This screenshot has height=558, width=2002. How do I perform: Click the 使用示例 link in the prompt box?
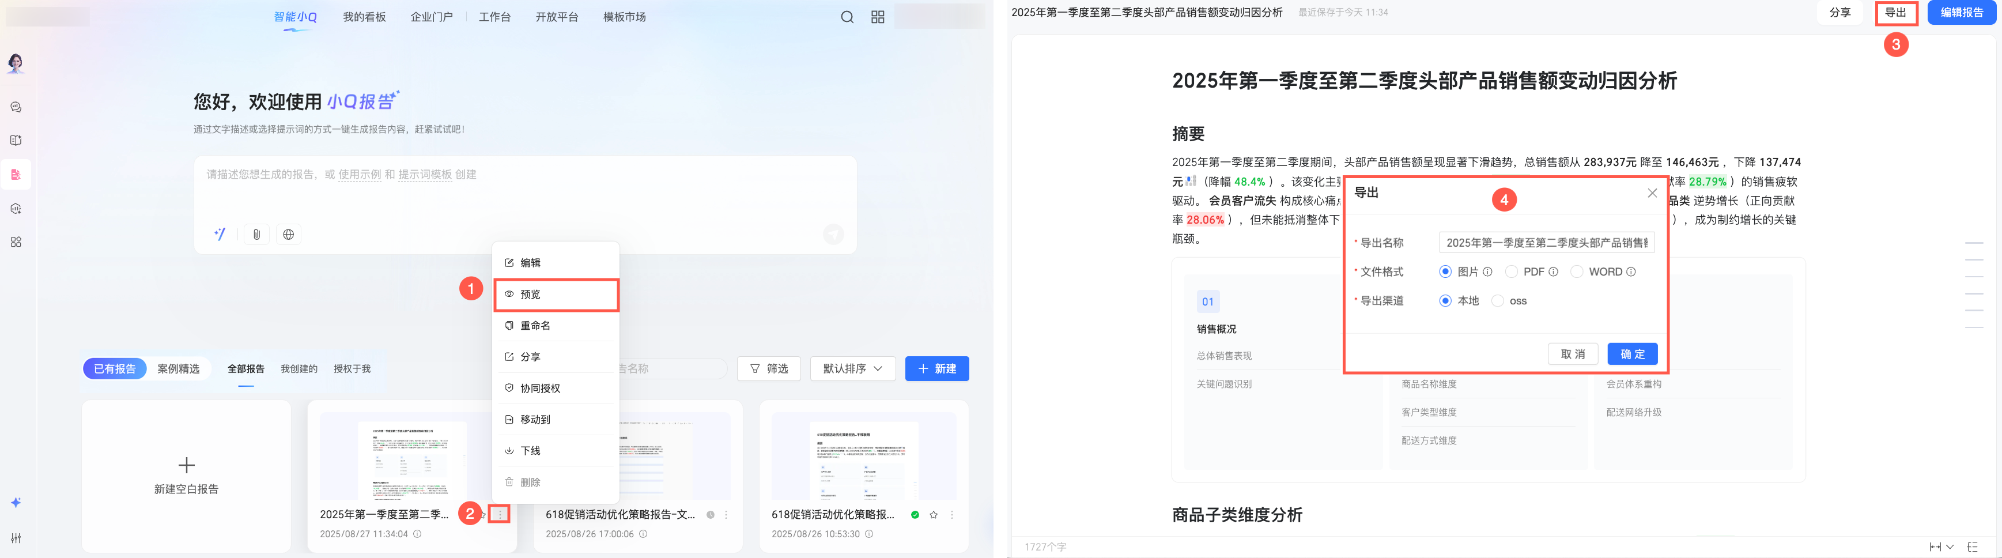click(360, 175)
